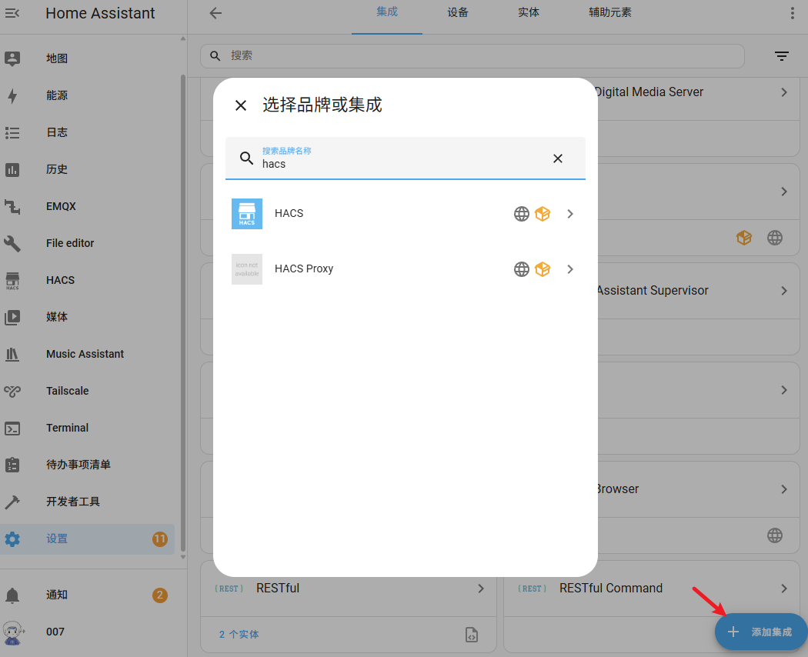Clear the hacs search text

click(x=558, y=158)
